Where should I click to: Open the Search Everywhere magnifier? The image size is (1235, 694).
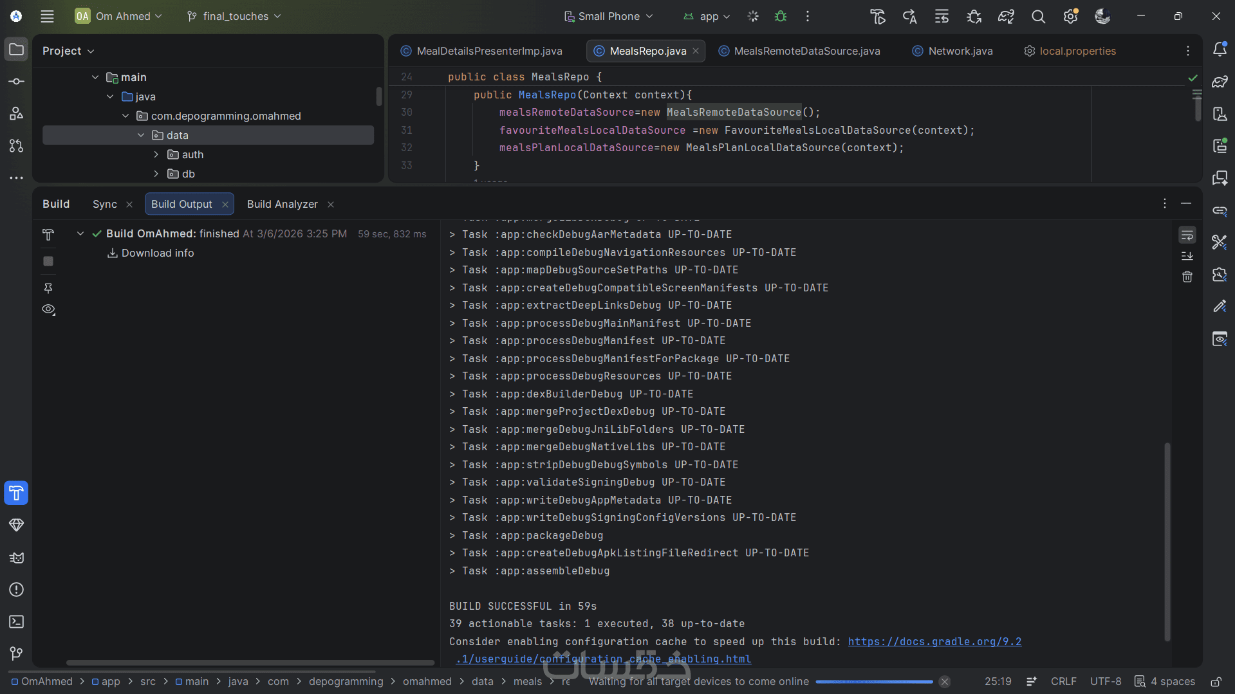click(x=1037, y=17)
